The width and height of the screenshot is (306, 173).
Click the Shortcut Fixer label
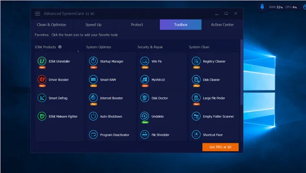(213, 135)
